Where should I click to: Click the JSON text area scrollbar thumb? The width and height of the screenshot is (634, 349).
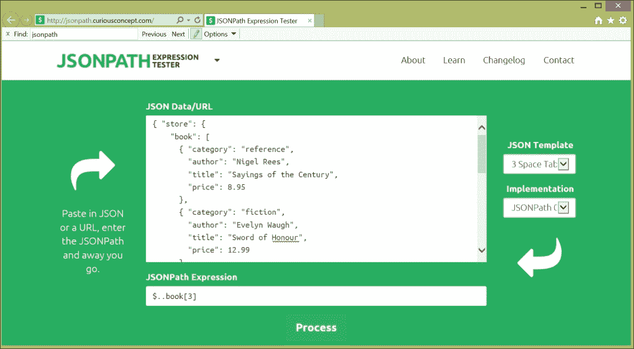[482, 155]
